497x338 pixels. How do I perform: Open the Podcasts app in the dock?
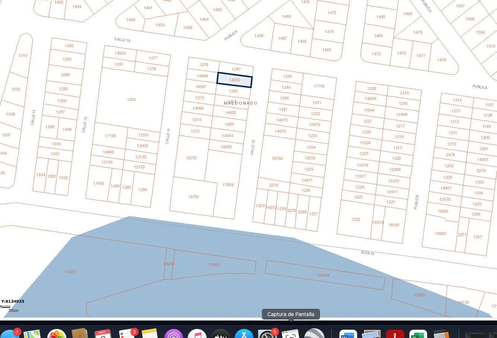click(173, 334)
